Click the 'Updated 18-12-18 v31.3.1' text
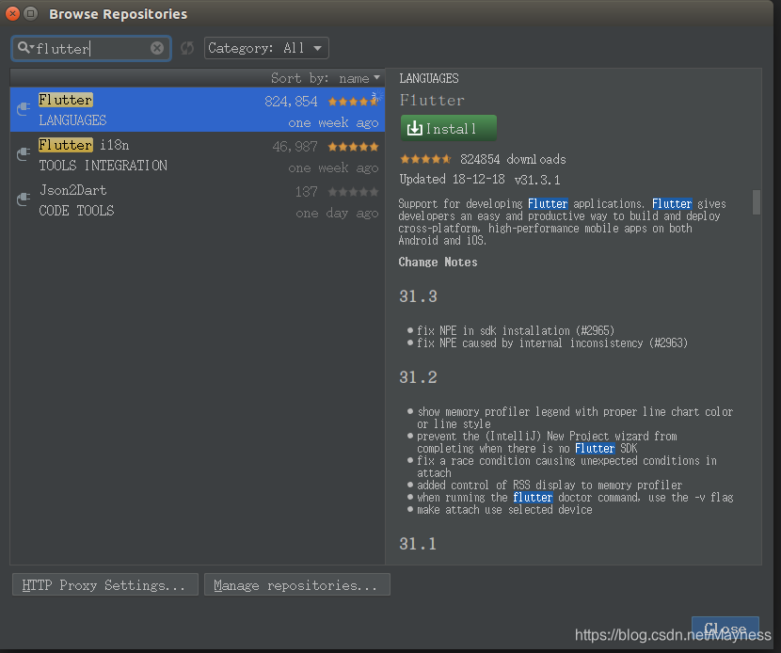 (480, 180)
